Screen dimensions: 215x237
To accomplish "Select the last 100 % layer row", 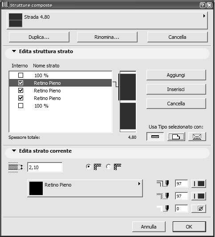I will pos(60,106).
